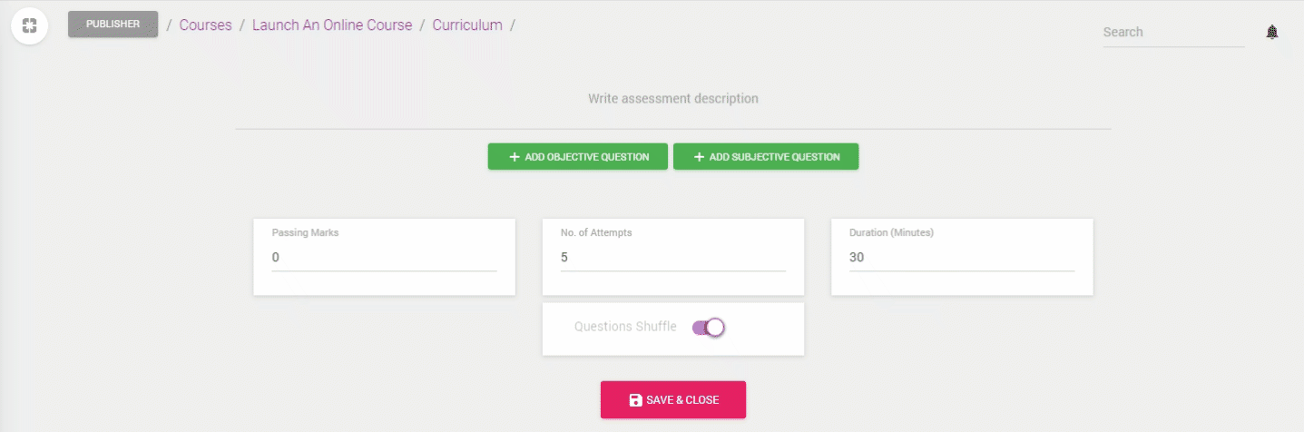This screenshot has height=432, width=1304.
Task: Open Launch An Online Course breadcrumb
Action: point(332,25)
